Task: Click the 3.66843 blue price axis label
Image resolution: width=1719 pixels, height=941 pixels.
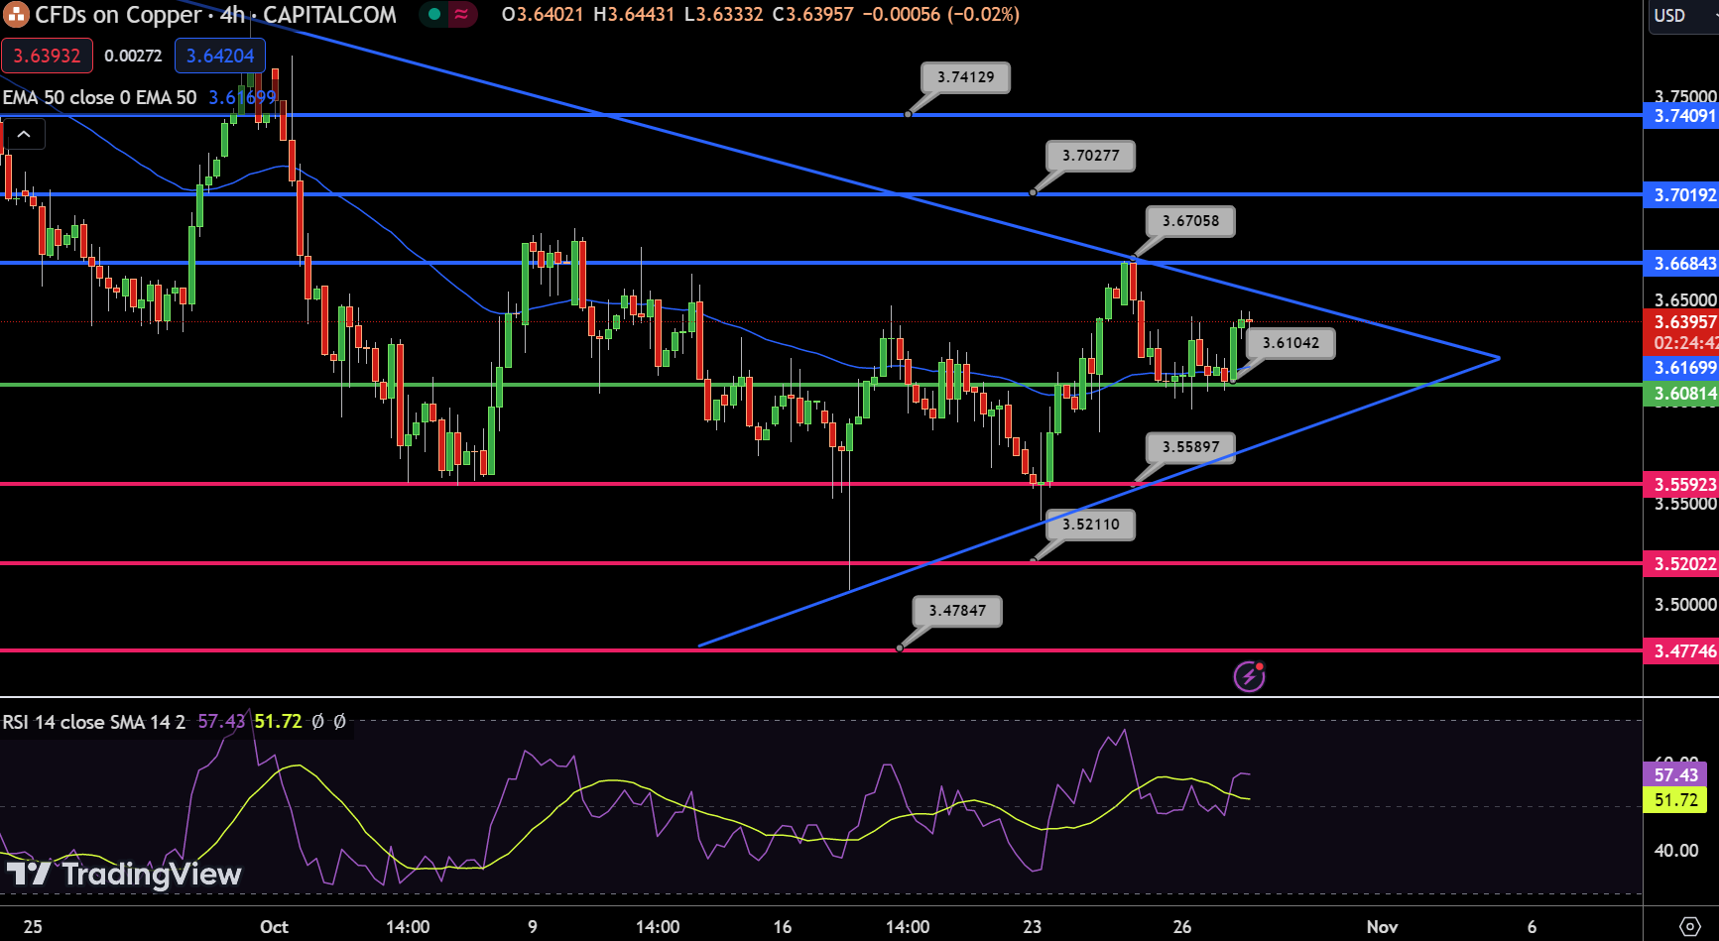Action: [1681, 264]
